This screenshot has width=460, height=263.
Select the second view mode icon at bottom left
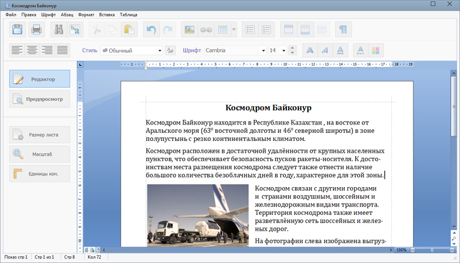pos(92,250)
